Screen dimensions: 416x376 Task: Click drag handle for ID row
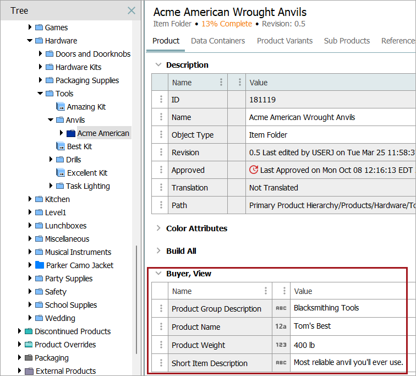(161, 100)
